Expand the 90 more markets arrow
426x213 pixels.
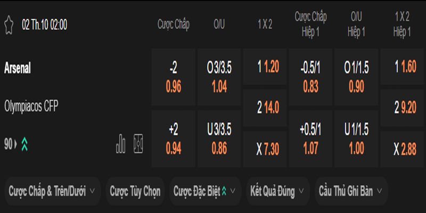[x=16, y=144]
